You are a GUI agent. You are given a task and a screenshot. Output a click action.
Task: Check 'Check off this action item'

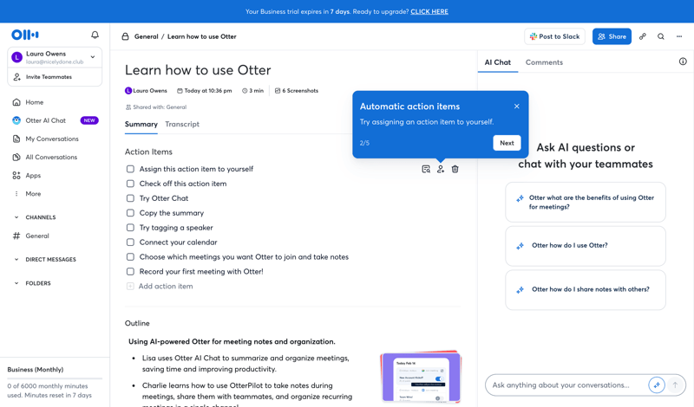pyautogui.click(x=130, y=184)
